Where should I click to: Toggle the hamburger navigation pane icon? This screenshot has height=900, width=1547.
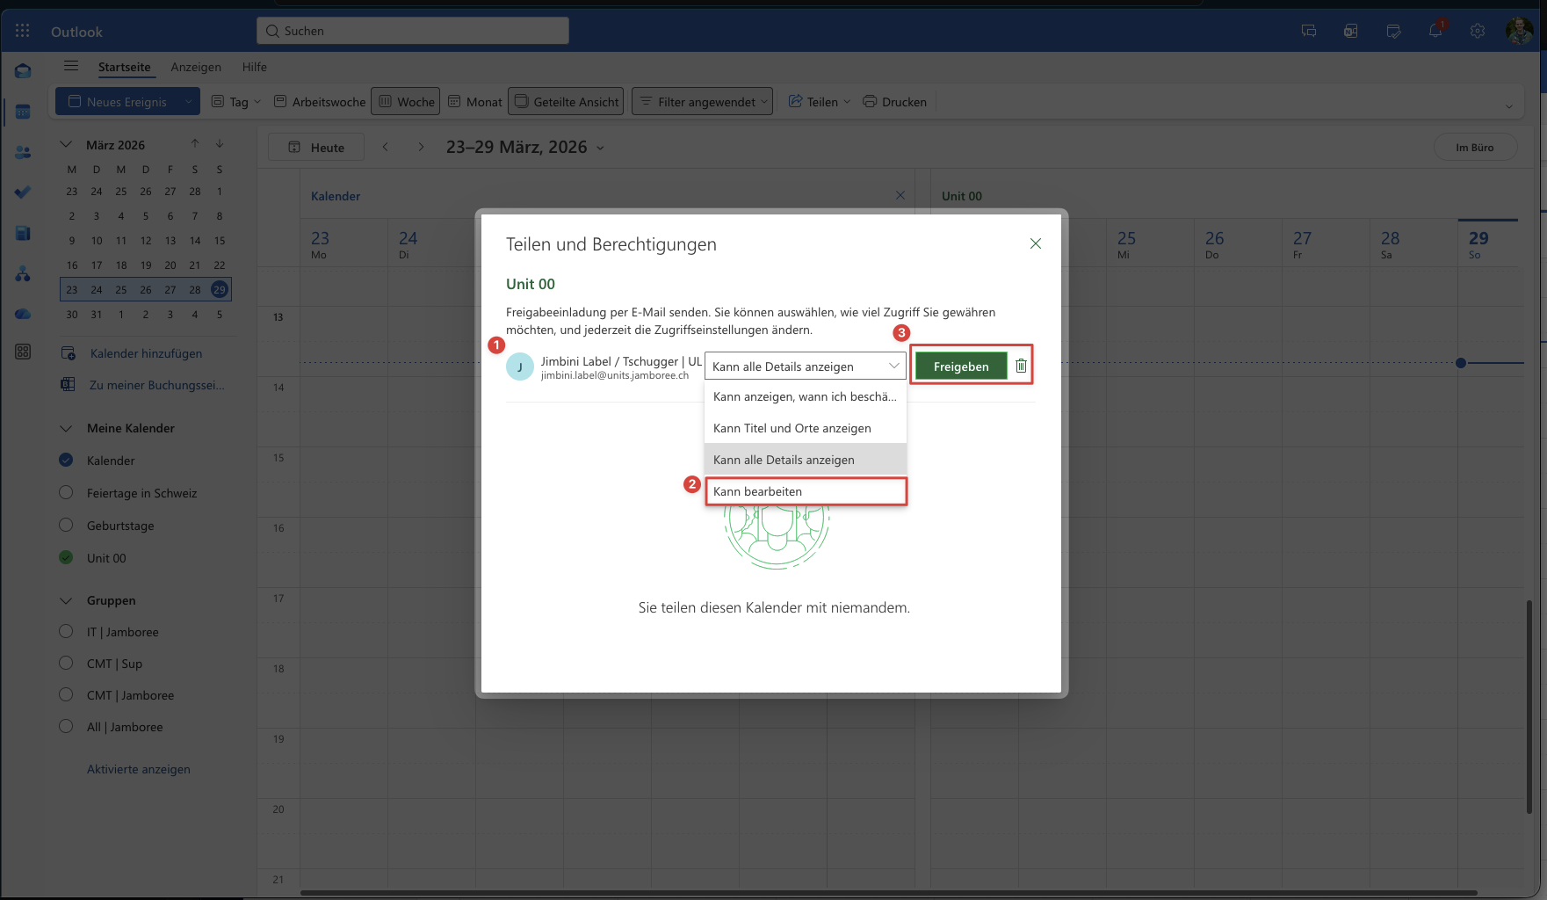coord(71,66)
